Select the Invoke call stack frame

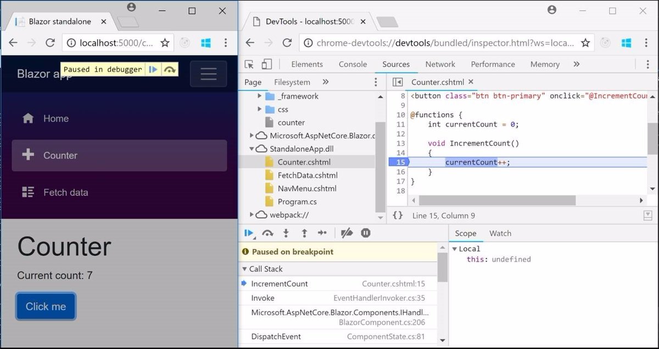[x=338, y=298]
